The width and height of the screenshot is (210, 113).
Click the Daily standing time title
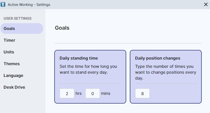point(79,58)
